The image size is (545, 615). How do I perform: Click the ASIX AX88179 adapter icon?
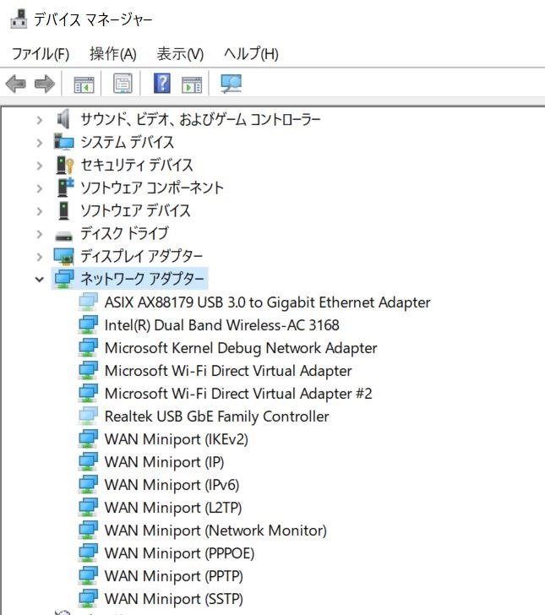click(x=88, y=302)
